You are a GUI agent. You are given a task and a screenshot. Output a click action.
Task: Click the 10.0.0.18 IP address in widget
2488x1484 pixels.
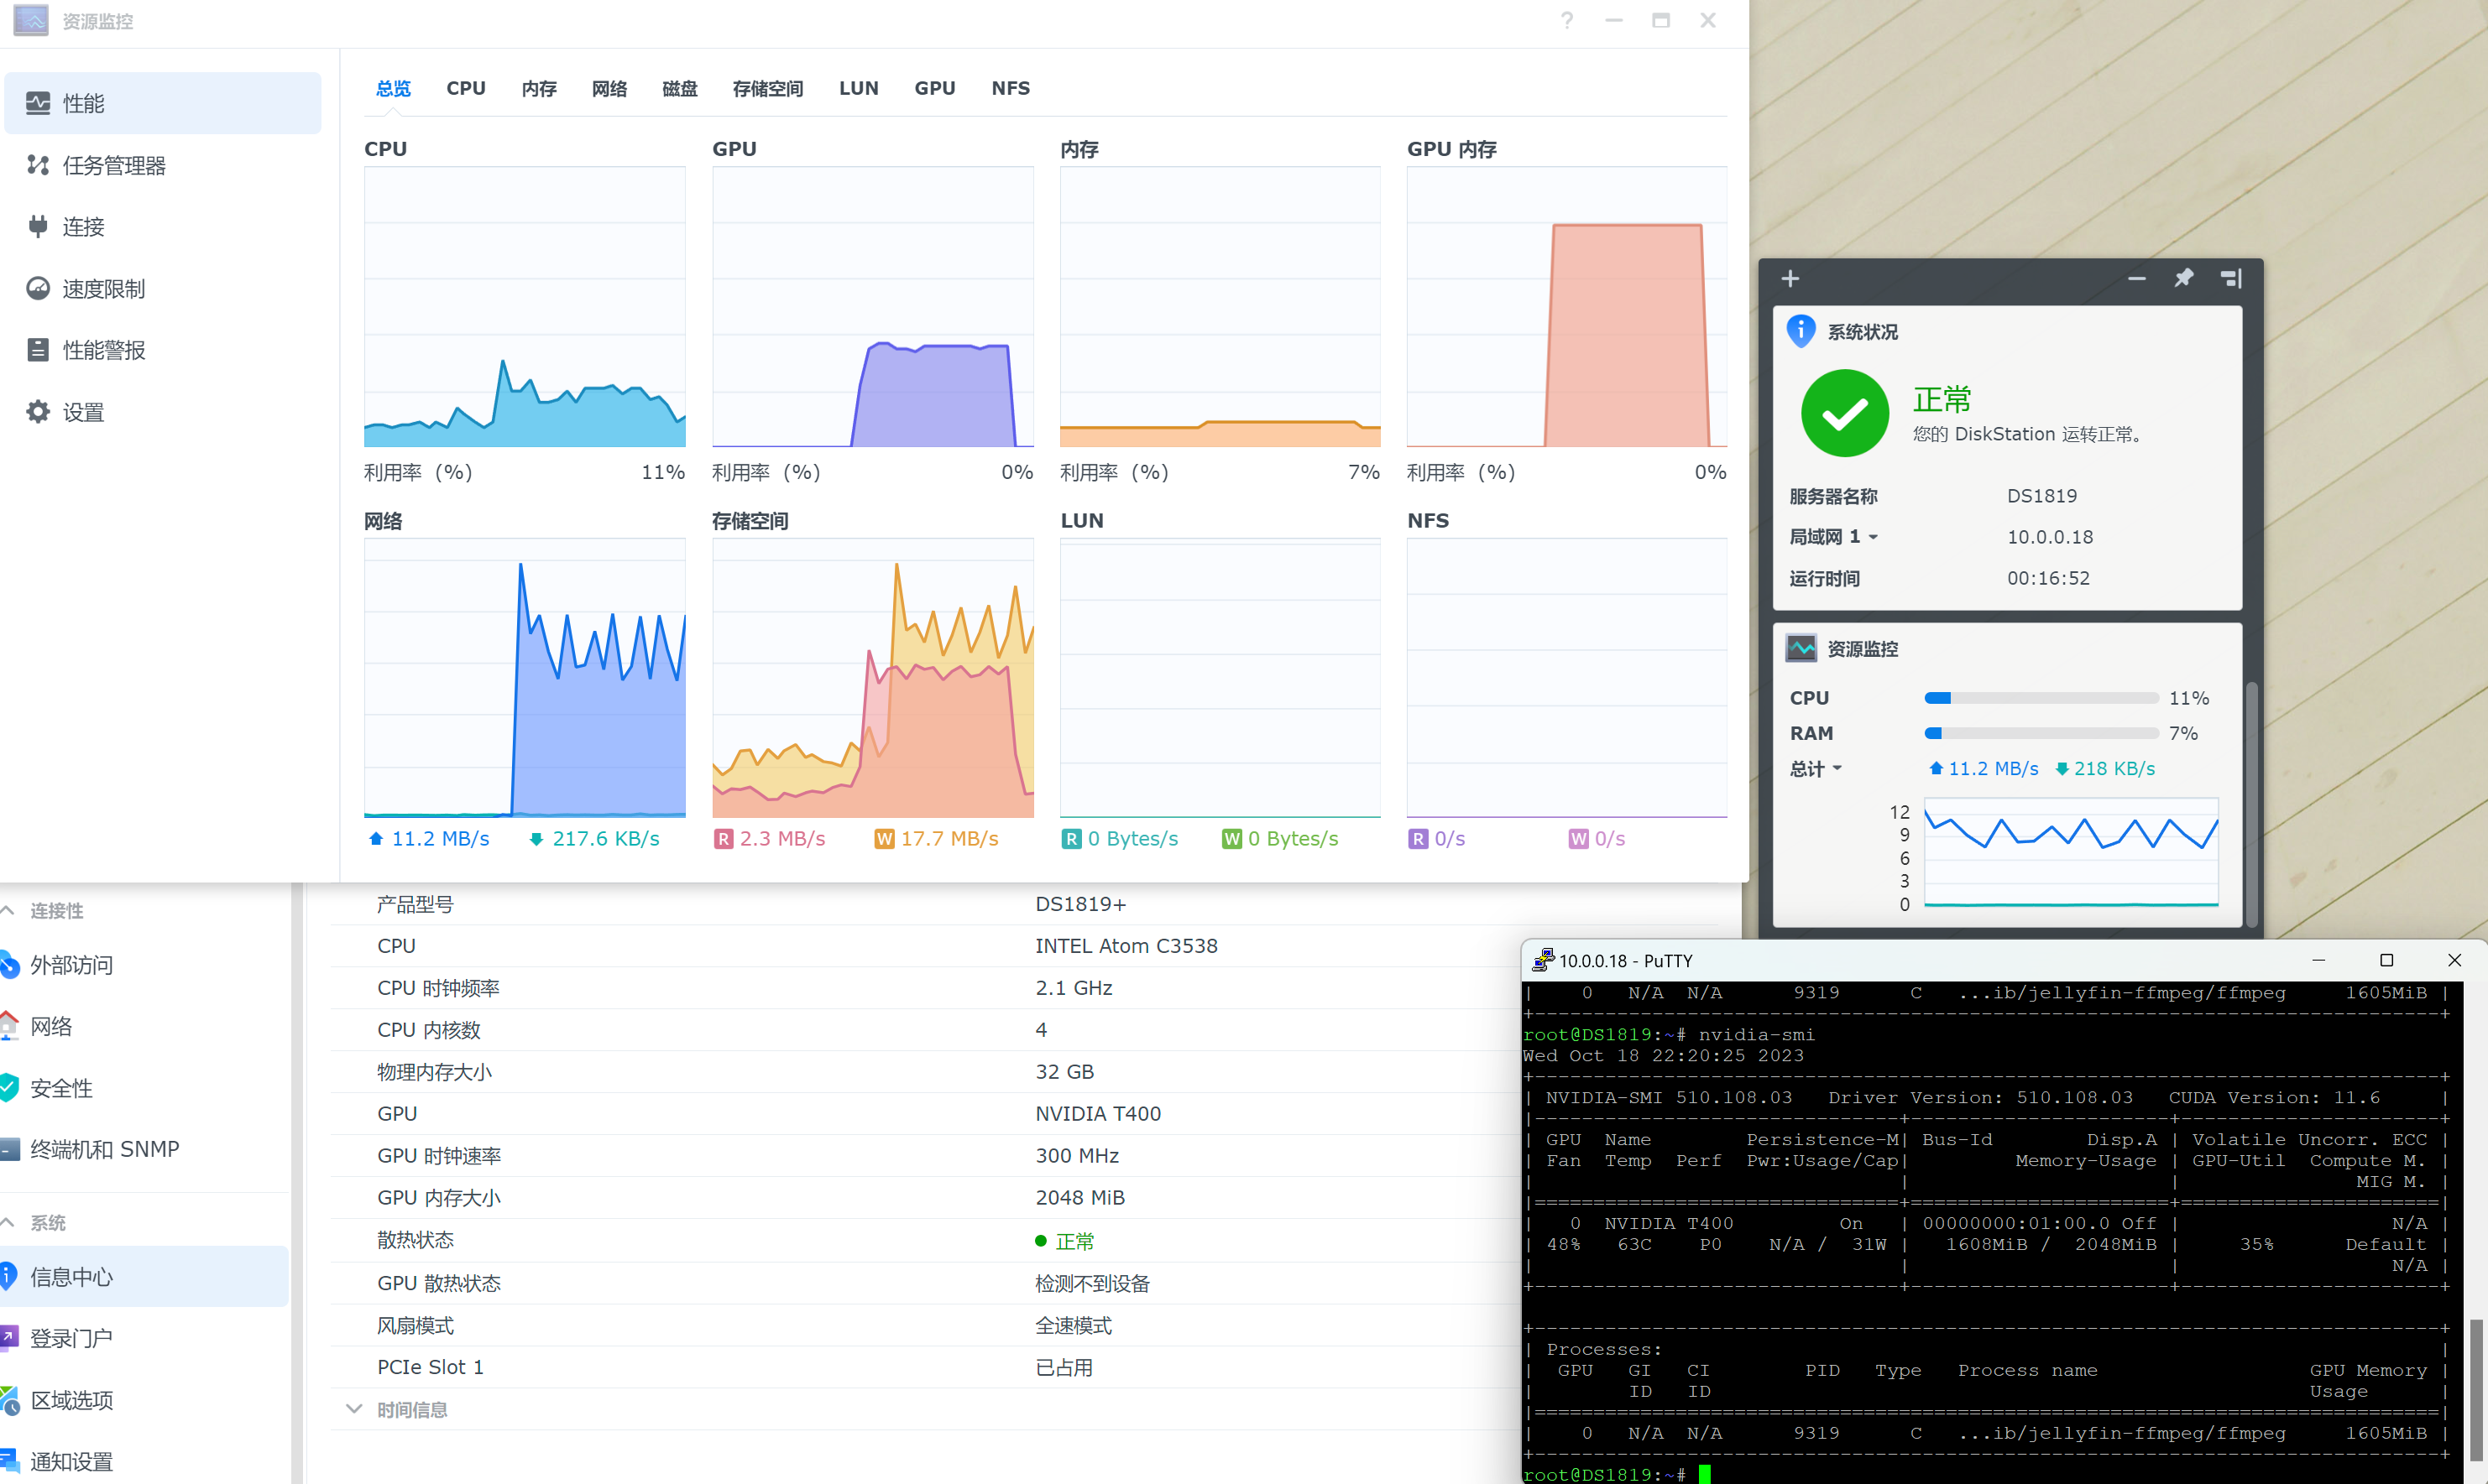[2050, 537]
